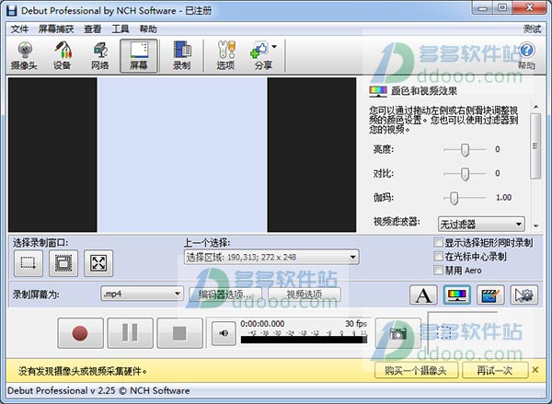Choose the window selection recording icon
552x404 pixels.
63,263
